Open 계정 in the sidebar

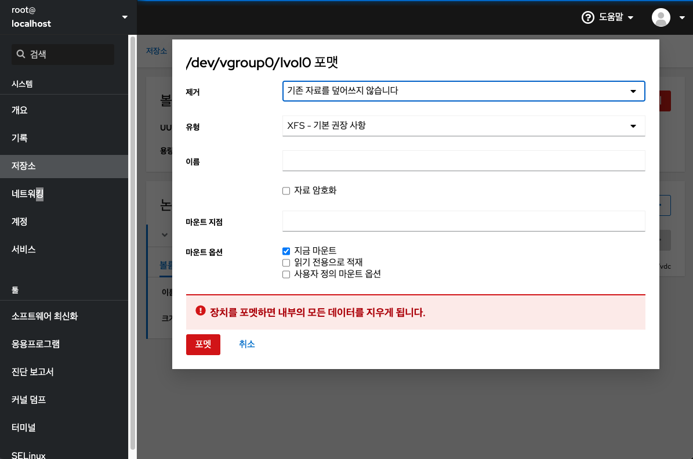64,222
